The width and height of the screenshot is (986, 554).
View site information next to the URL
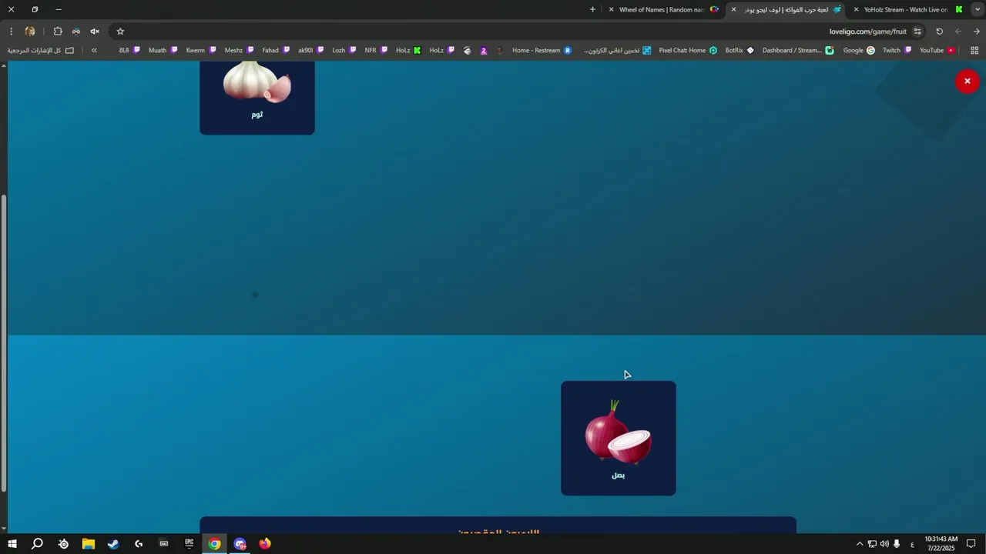click(x=917, y=32)
